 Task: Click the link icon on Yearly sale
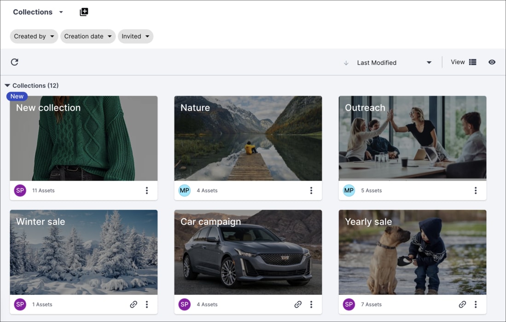462,304
